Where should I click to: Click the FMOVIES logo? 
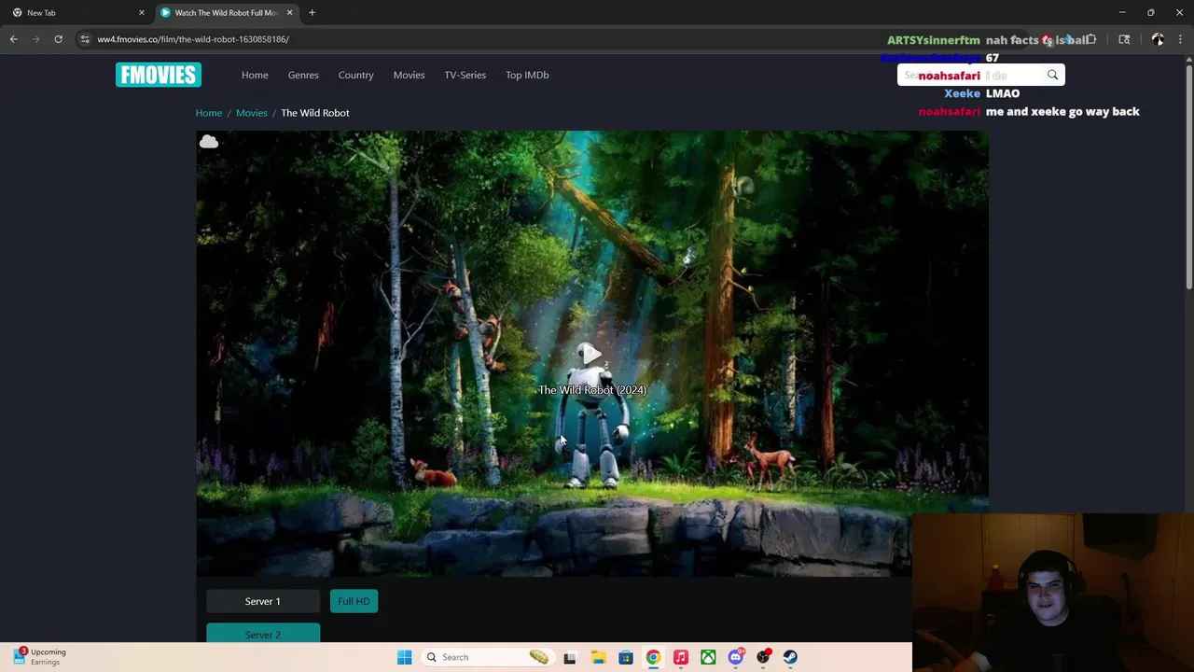click(x=159, y=75)
